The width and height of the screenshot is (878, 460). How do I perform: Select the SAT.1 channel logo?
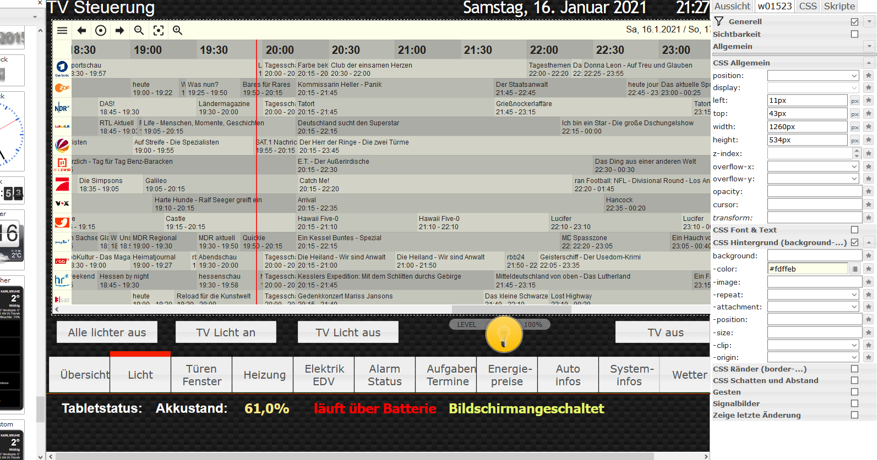pos(62,145)
